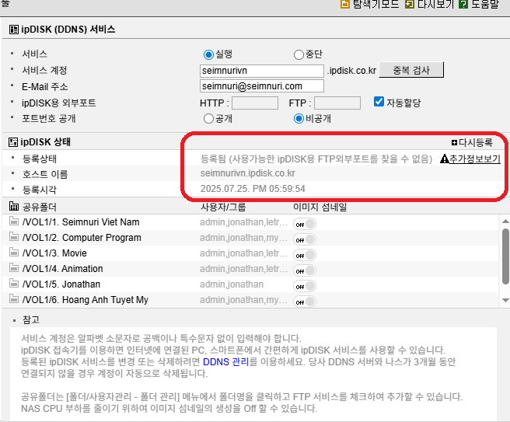Click the 사용자/그룹 column header
Image resolution: width=510 pixels, height=422 pixels.
pos(223,207)
